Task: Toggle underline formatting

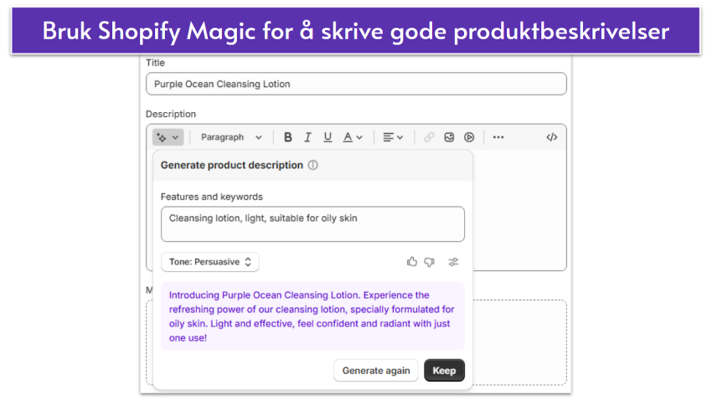Action: (x=328, y=137)
